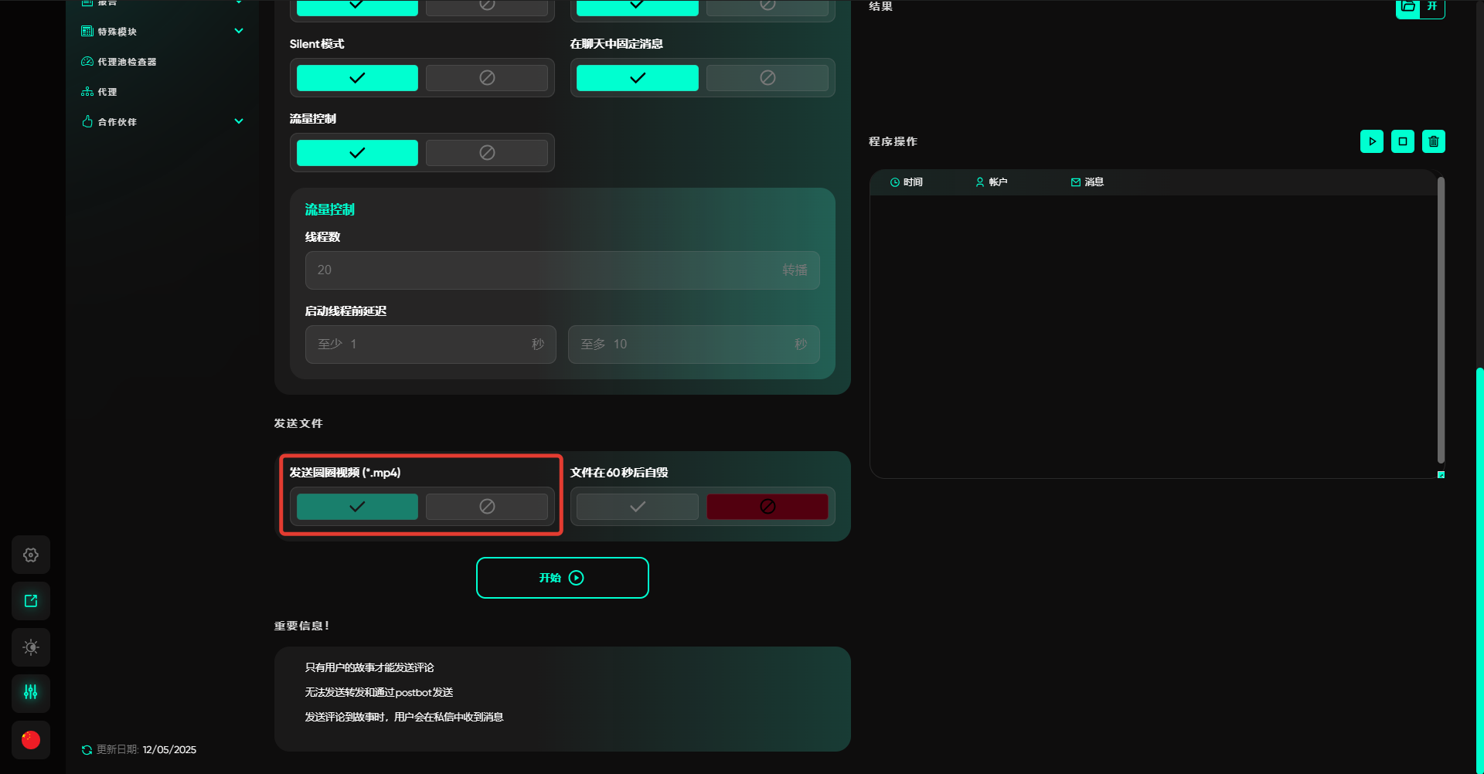Open settings gear icon in left sidebar
This screenshot has height=774, width=1484.
click(x=31, y=555)
